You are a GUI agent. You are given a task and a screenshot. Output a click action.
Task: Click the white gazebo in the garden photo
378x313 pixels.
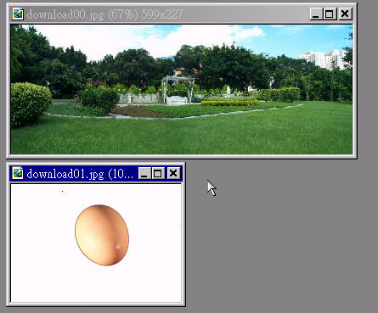(x=178, y=90)
